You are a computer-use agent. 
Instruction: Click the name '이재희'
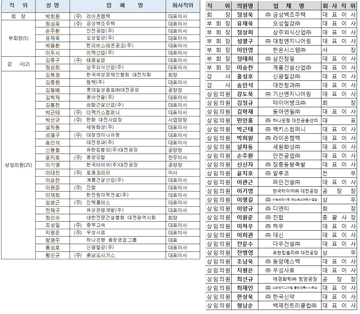tap(52, 195)
